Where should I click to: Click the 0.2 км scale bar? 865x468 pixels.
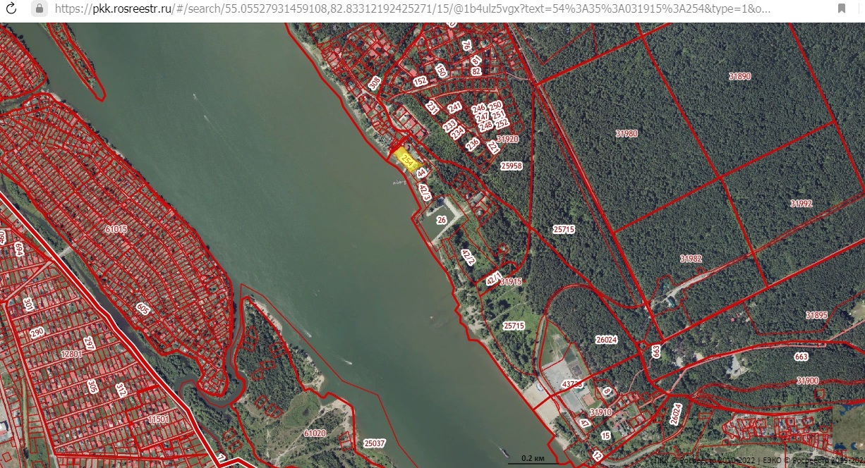pos(532,459)
